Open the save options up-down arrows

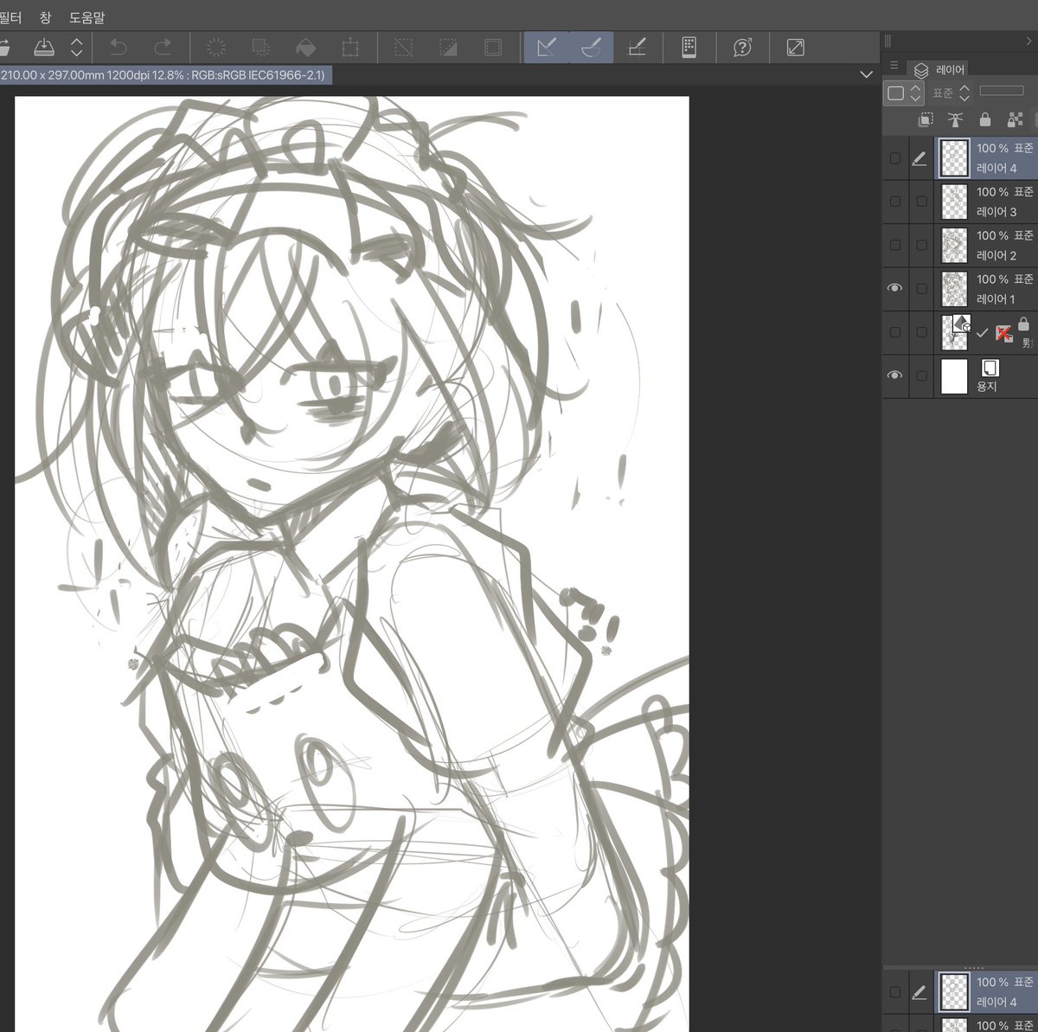77,48
